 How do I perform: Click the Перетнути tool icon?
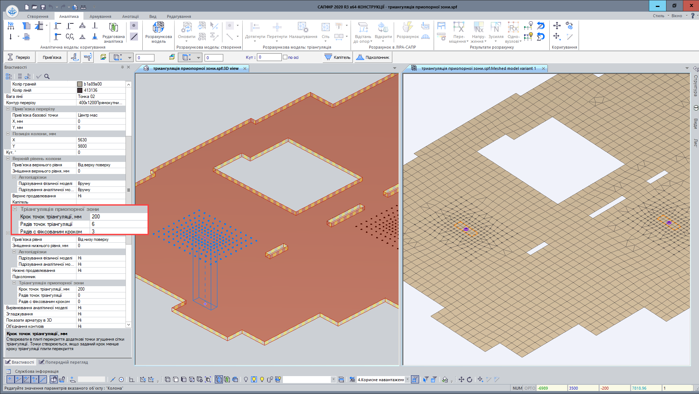(277, 28)
